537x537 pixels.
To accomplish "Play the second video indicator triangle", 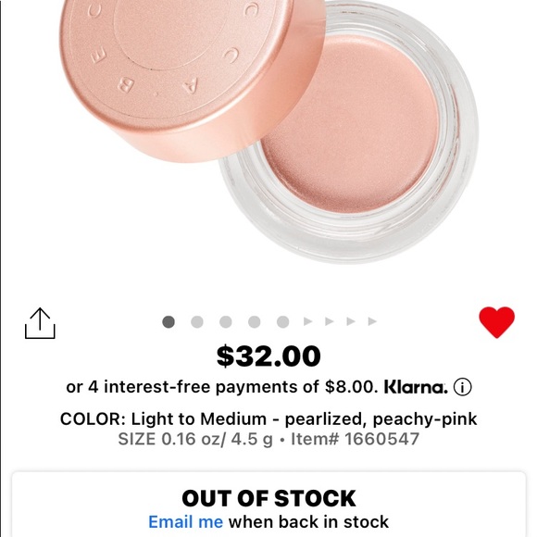I will pyautogui.click(x=330, y=321).
